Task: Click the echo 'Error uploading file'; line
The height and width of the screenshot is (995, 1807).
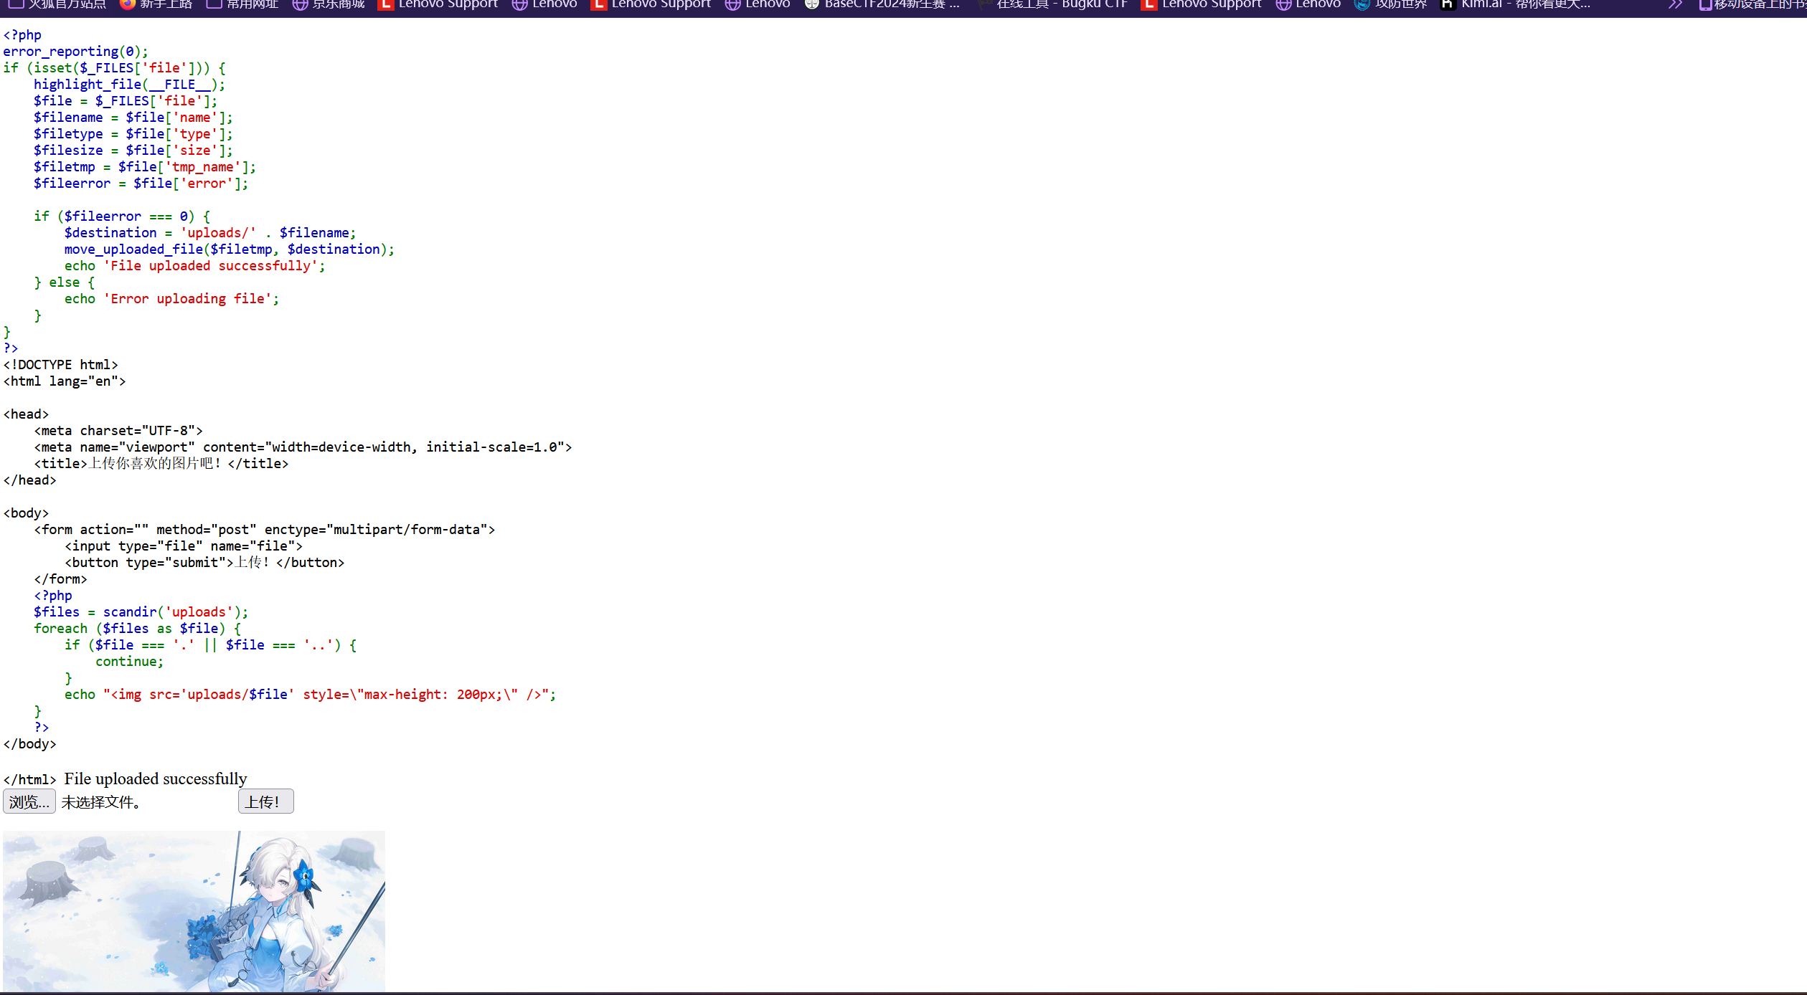Action: 171,299
